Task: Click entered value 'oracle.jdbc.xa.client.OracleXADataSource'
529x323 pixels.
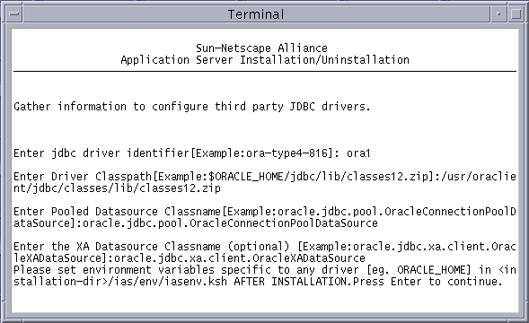Action: click(240, 258)
